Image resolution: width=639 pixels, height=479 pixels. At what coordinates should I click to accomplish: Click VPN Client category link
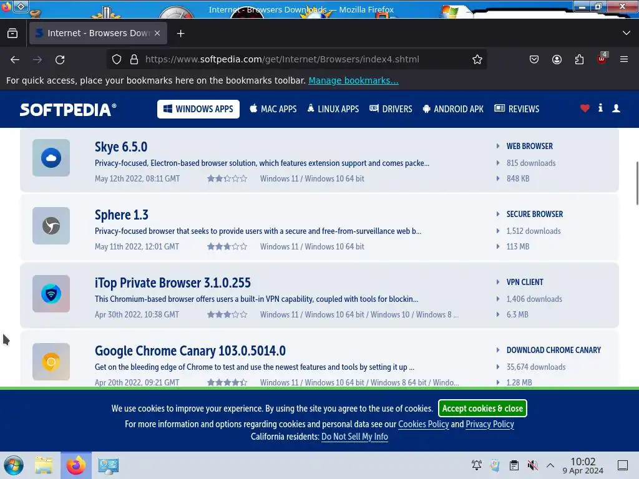click(524, 283)
